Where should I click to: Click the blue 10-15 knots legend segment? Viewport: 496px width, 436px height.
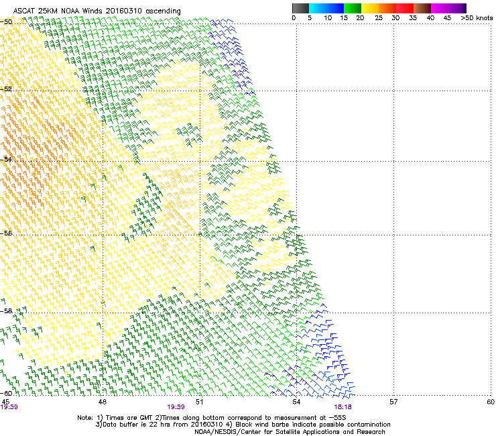pos(335,8)
